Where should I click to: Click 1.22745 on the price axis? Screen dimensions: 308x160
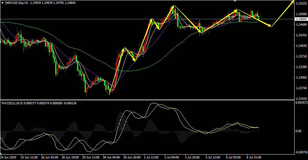click(301, 88)
